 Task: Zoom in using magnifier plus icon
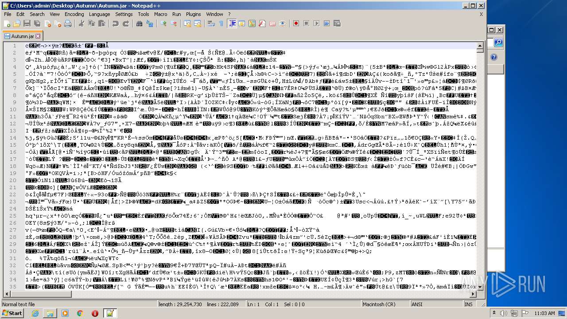pos(163,23)
